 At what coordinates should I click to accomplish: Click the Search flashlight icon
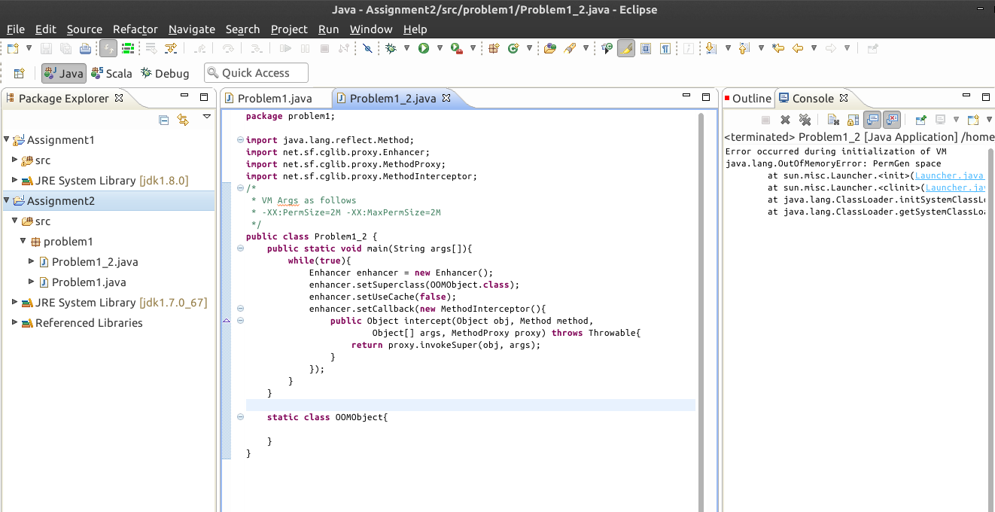tap(570, 48)
